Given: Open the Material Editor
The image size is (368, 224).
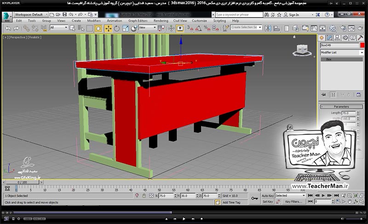Looking at the screenshot, I should [333, 28].
